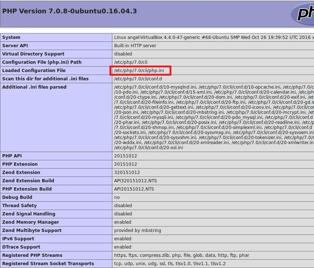Viewport: 314px width, 268px height.
Task: Select the /etc/php/7.0/cli path value
Action: (131, 62)
